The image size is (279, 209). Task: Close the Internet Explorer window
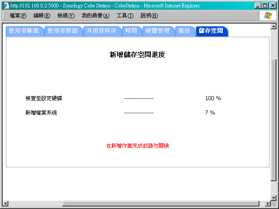pos(272,6)
